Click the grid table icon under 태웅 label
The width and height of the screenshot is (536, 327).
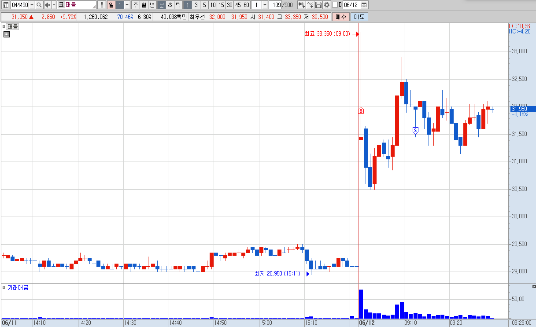pyautogui.click(x=7, y=35)
